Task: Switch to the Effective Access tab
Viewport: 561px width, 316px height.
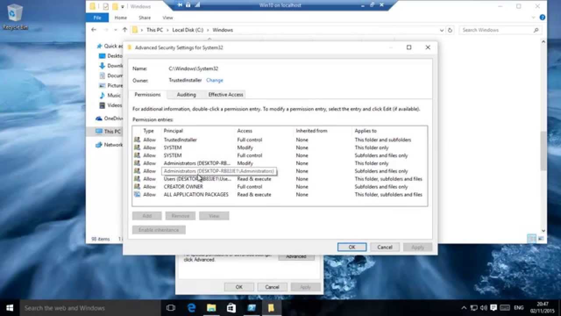Action: (226, 94)
